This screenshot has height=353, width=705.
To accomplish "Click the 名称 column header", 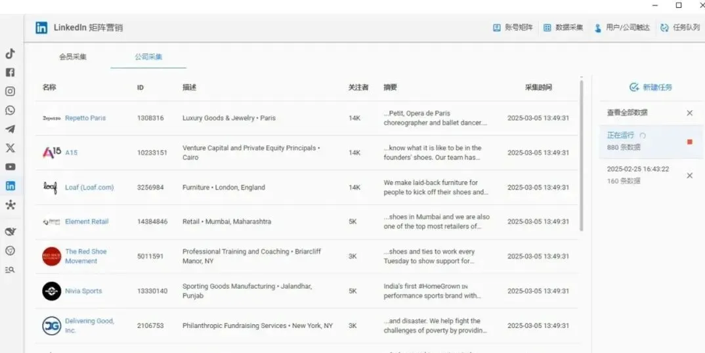I will pos(49,87).
